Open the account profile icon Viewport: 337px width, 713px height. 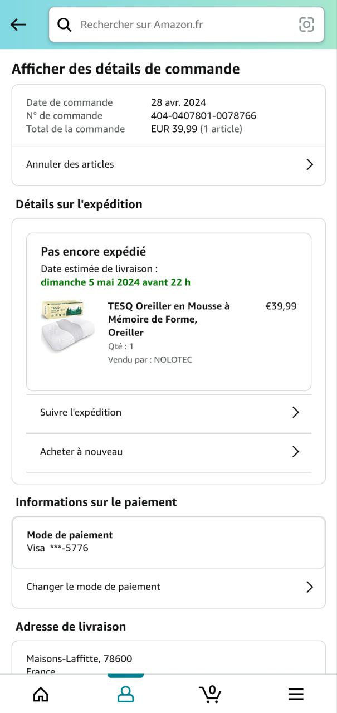125,694
